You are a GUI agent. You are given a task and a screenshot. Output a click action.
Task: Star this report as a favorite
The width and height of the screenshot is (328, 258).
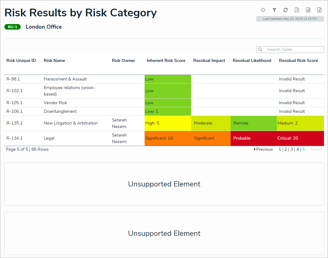[x=263, y=10]
